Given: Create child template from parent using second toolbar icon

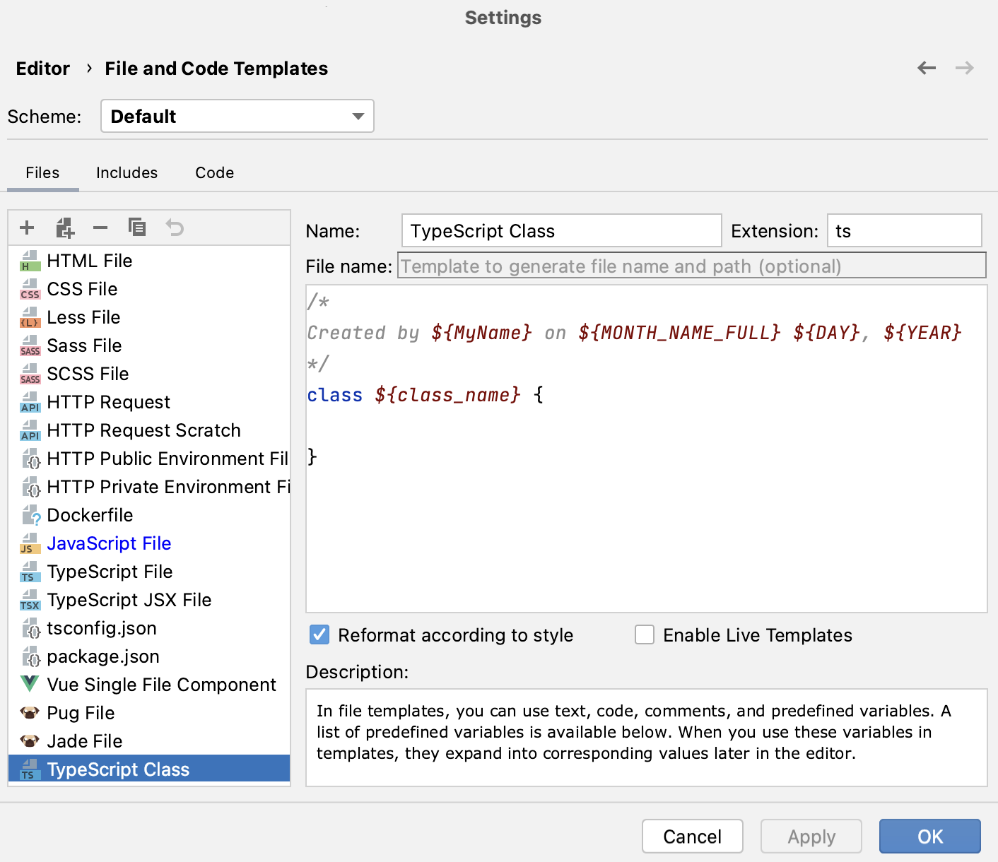Looking at the screenshot, I should 64,228.
